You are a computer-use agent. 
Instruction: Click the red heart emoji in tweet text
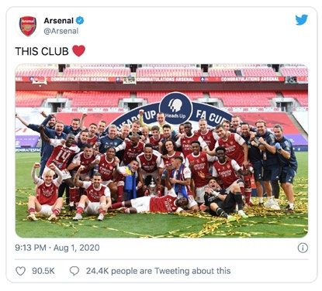[x=78, y=51]
